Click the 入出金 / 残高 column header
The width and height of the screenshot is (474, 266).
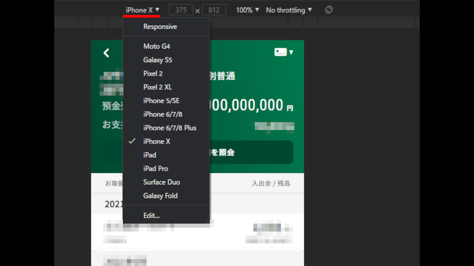pyautogui.click(x=271, y=184)
